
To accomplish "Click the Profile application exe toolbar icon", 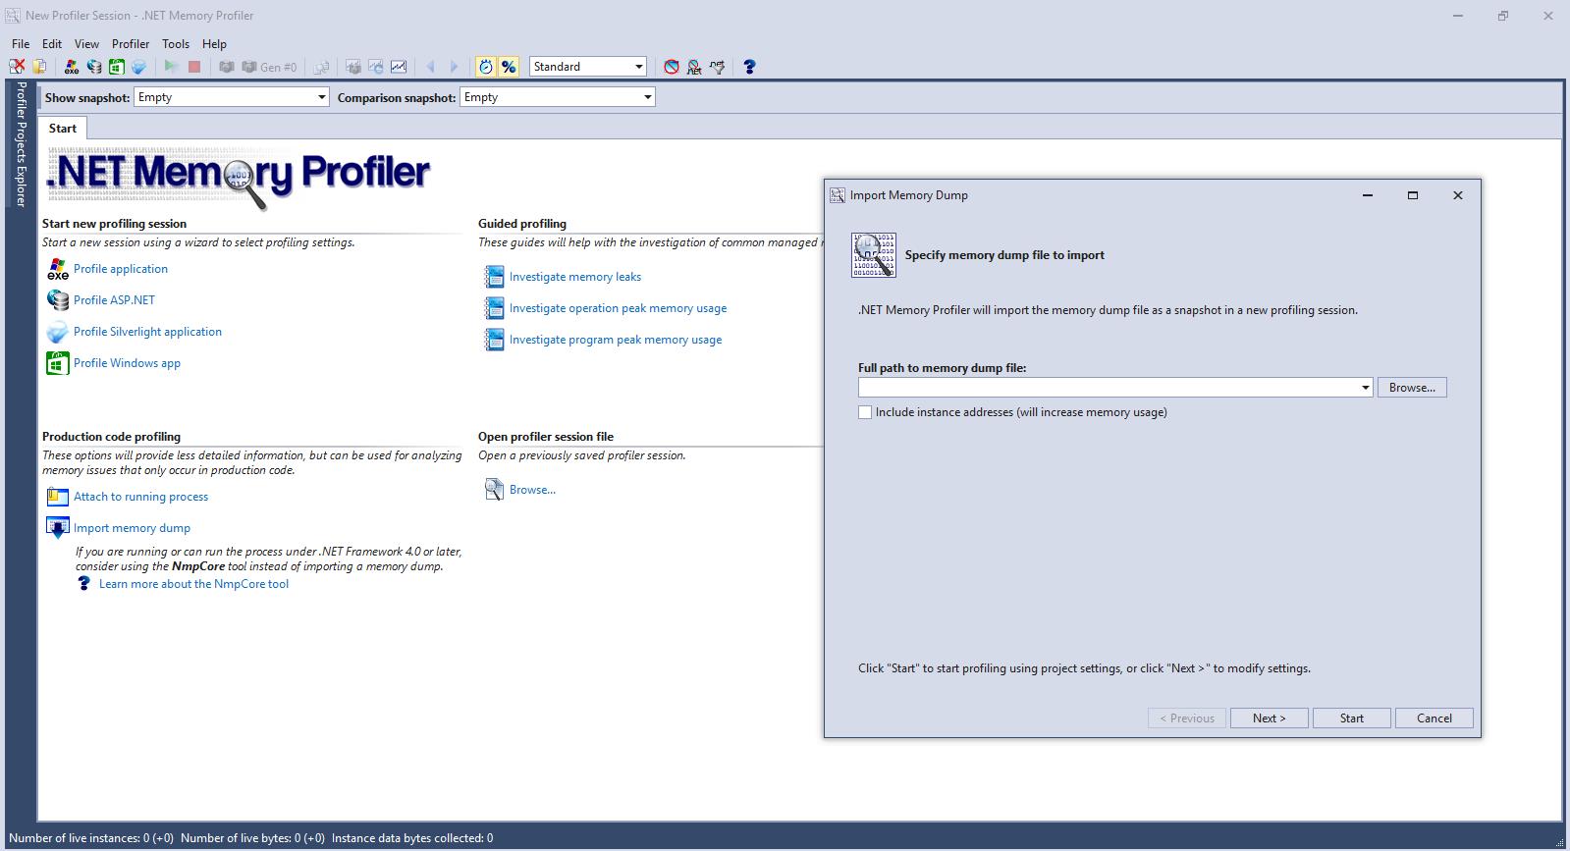I will pyautogui.click(x=72, y=67).
